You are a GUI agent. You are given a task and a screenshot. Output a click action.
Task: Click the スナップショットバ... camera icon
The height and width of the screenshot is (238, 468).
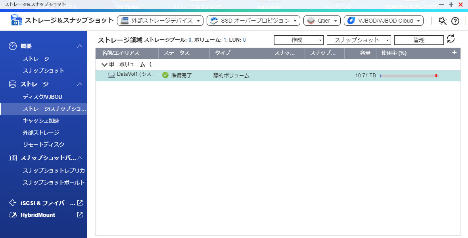(x=13, y=158)
